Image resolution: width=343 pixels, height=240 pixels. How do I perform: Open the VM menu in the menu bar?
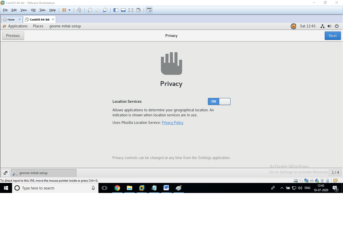pyautogui.click(x=33, y=10)
